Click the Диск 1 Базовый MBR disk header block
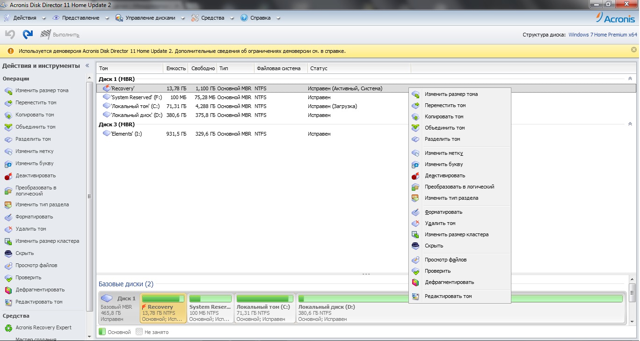Image resolution: width=640 pixels, height=341 pixels. [119, 308]
